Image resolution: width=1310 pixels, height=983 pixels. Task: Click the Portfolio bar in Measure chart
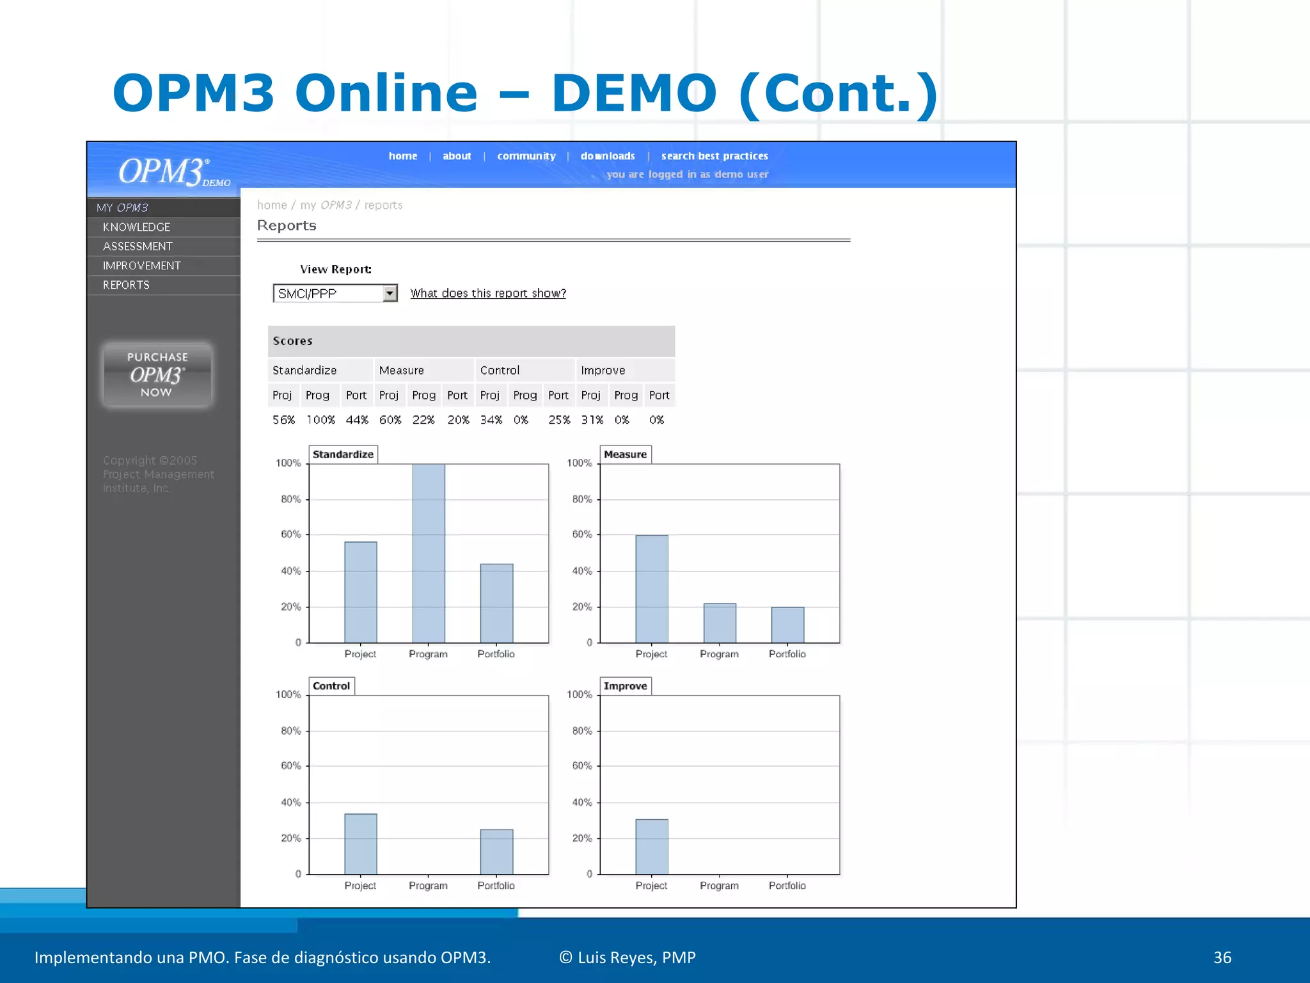(x=787, y=625)
